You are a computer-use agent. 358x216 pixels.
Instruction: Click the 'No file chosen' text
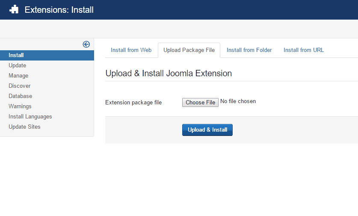(x=238, y=101)
